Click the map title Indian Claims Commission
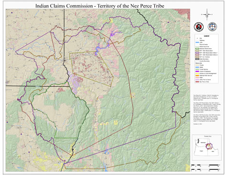Viewport: 227px width, 175px height. point(64,6)
